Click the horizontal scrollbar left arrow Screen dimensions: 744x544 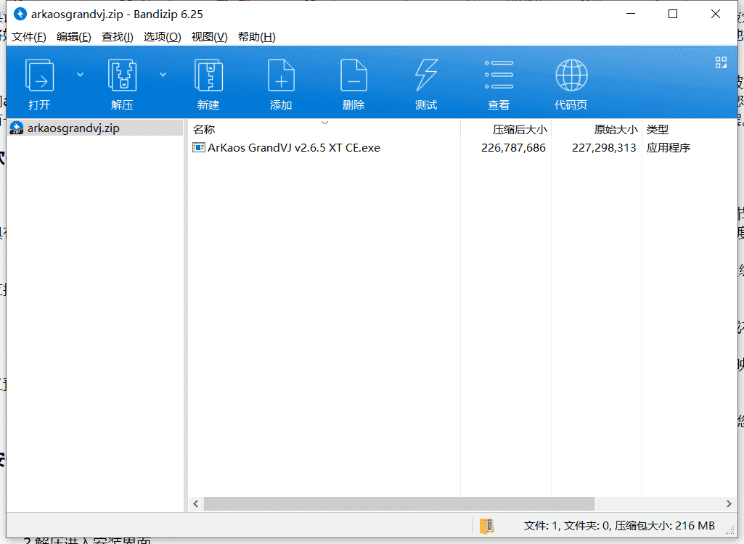click(x=196, y=503)
